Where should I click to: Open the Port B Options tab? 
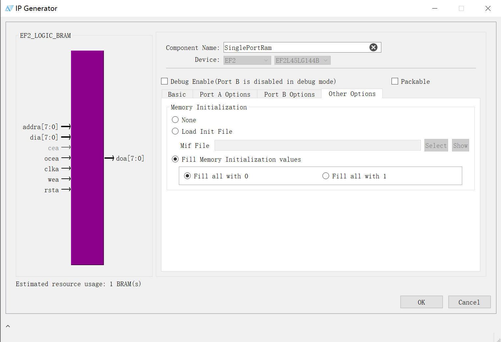(289, 94)
